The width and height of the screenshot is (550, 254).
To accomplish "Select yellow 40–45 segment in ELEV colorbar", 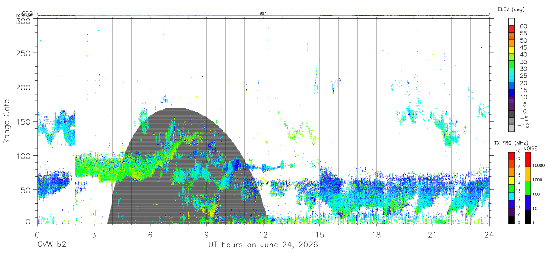I will point(511,51).
